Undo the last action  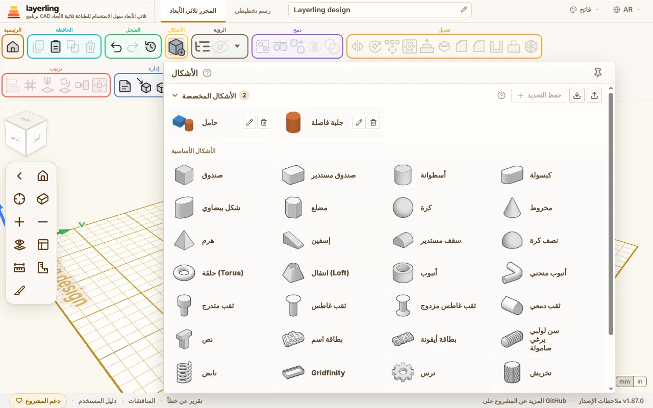coord(116,47)
